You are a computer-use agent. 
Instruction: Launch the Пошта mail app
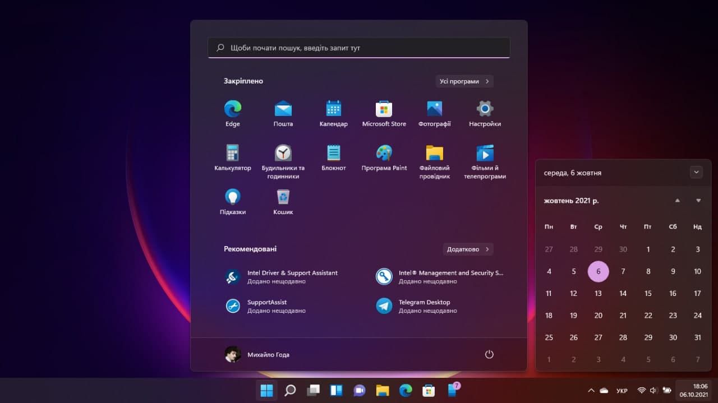point(283,108)
